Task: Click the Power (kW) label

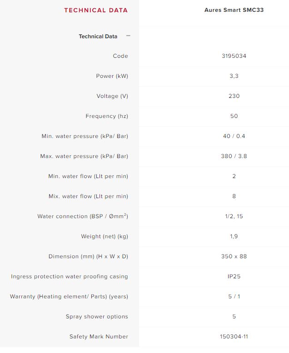Action: (x=112, y=76)
